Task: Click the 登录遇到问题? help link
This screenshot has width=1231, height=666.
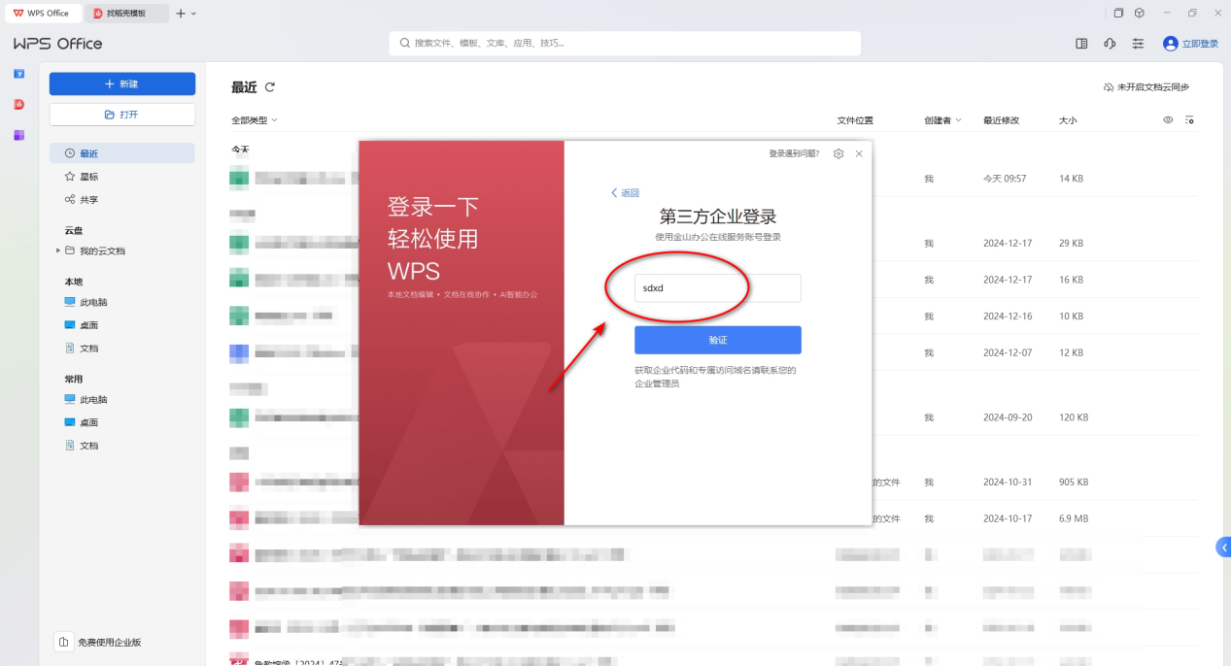Action: tap(794, 153)
